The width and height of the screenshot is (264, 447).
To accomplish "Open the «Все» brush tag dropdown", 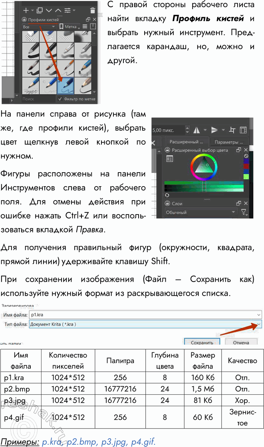I will [39, 27].
